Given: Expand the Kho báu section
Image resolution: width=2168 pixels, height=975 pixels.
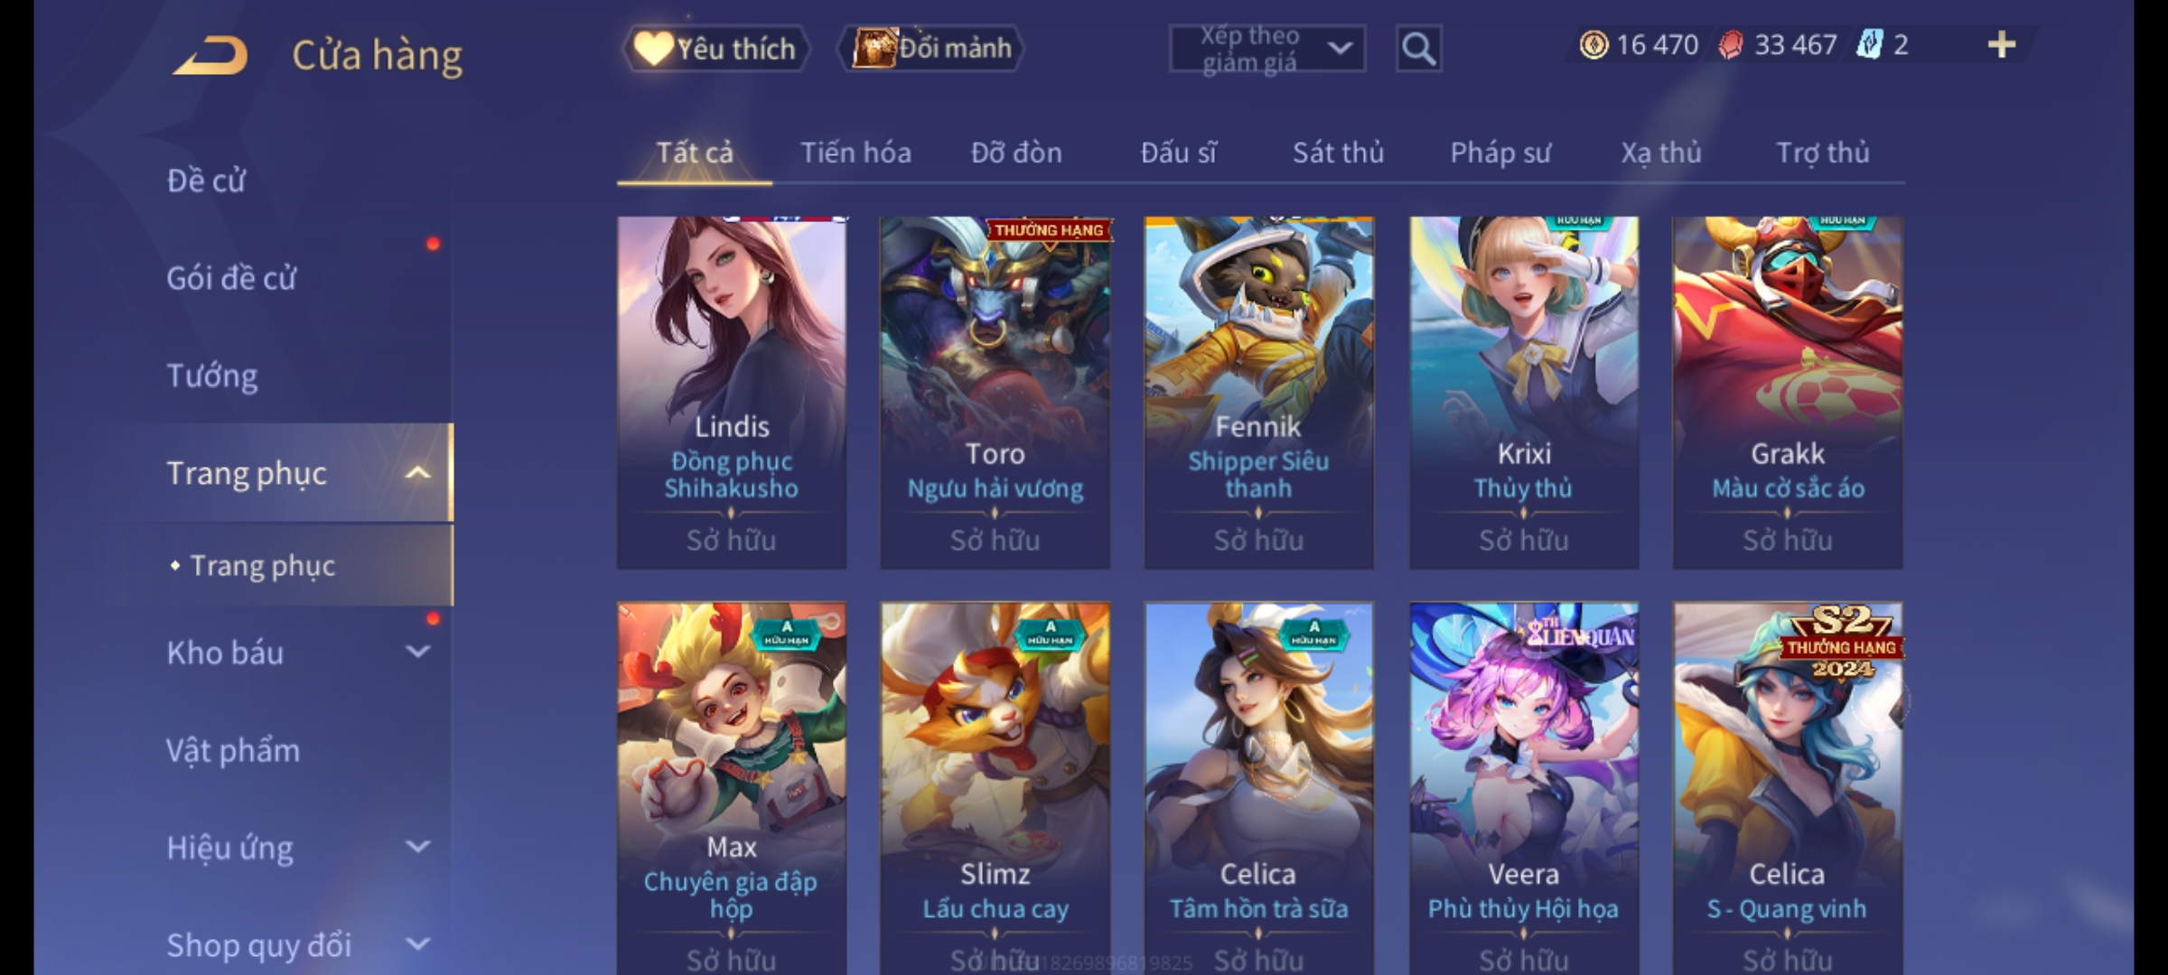Looking at the screenshot, I should click(x=417, y=652).
